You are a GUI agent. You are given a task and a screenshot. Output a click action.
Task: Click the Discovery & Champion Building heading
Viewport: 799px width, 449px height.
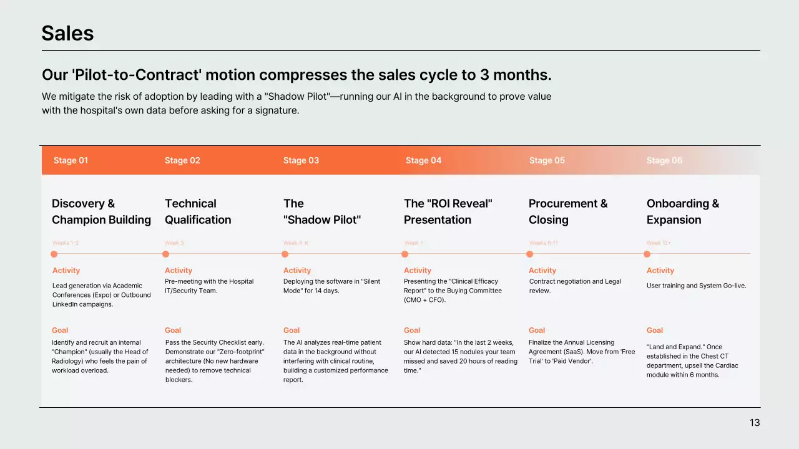101,211
